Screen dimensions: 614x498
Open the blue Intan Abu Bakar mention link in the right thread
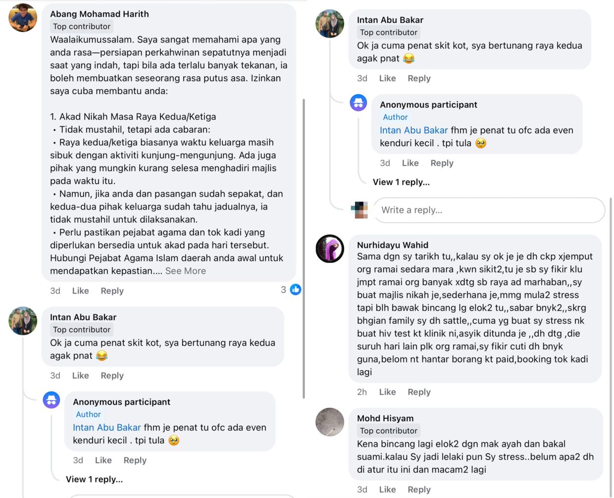pos(414,130)
